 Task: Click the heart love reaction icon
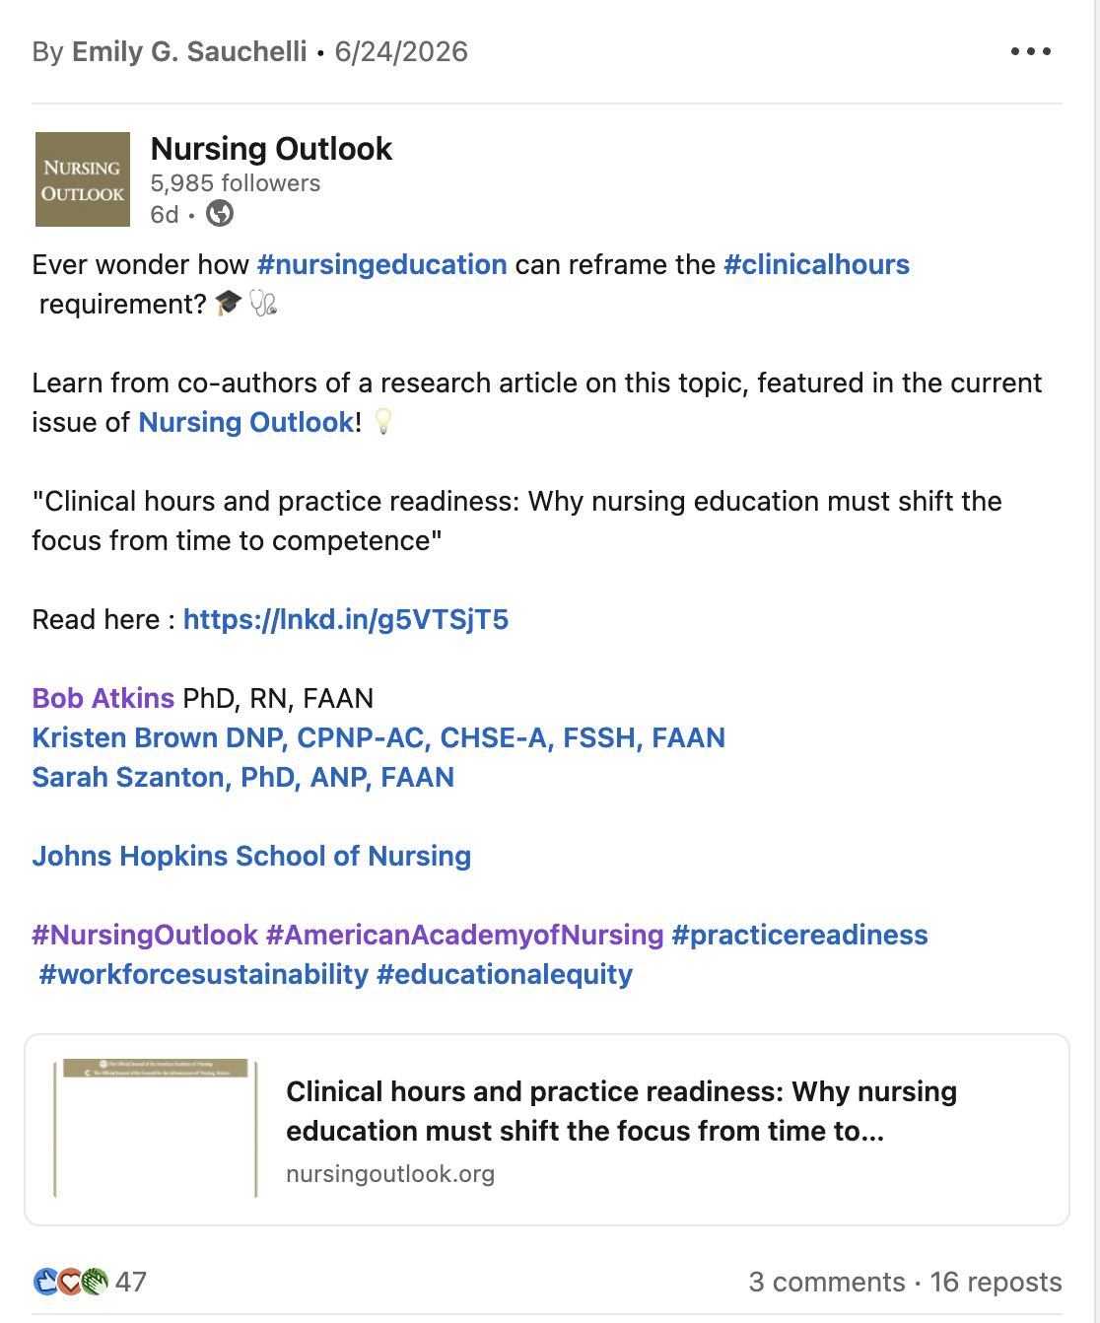tap(70, 1282)
